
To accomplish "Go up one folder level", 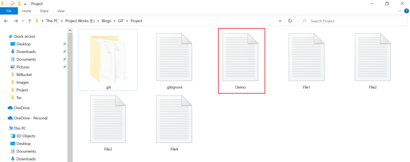I will pyautogui.click(x=29, y=21).
